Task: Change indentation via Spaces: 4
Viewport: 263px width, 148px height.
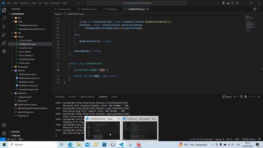Action: (x=219, y=139)
